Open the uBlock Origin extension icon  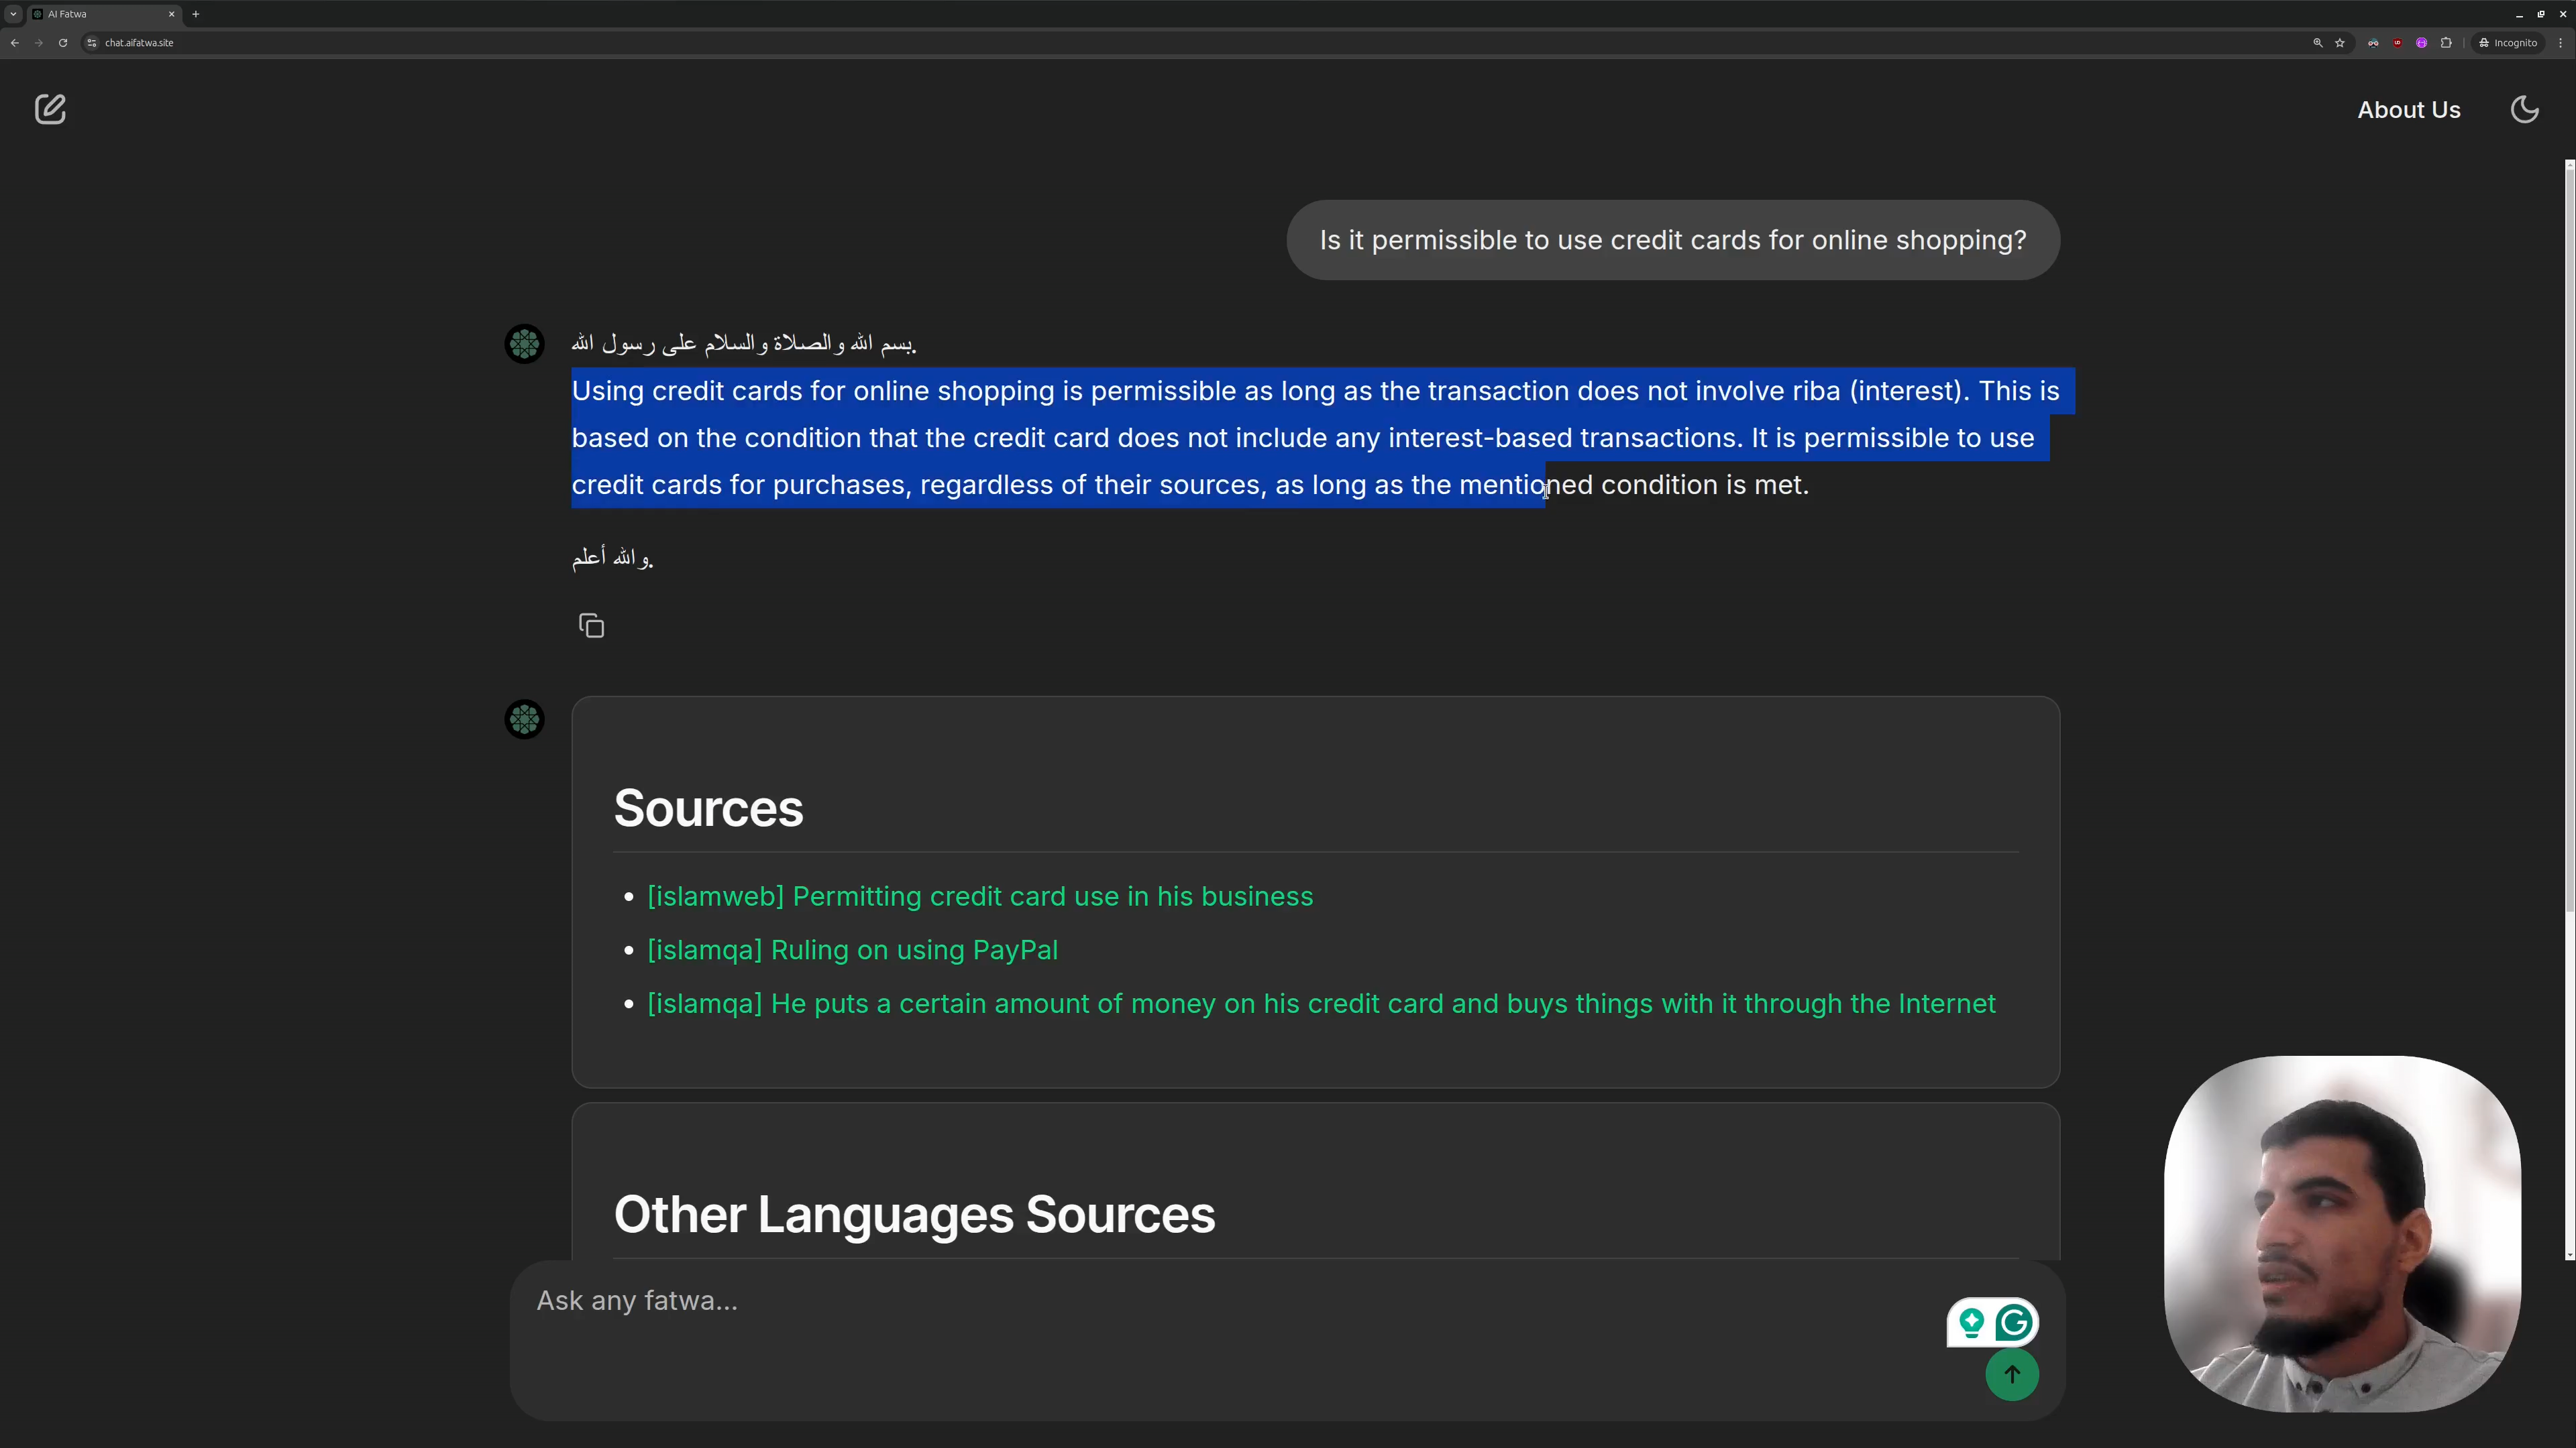tap(2397, 43)
